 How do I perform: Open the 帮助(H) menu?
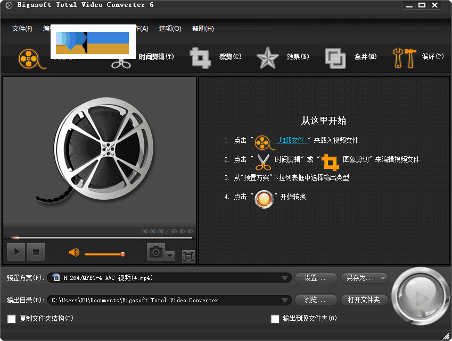click(x=203, y=29)
